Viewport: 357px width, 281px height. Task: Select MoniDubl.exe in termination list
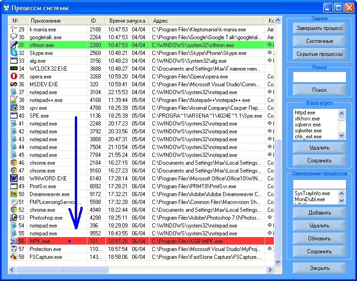pos(309,199)
